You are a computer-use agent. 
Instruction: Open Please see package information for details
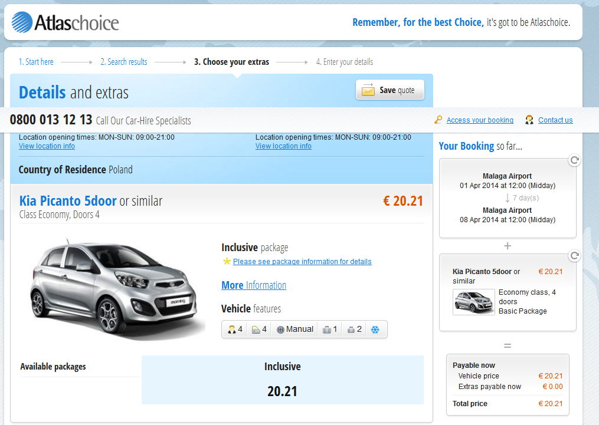coord(302,261)
